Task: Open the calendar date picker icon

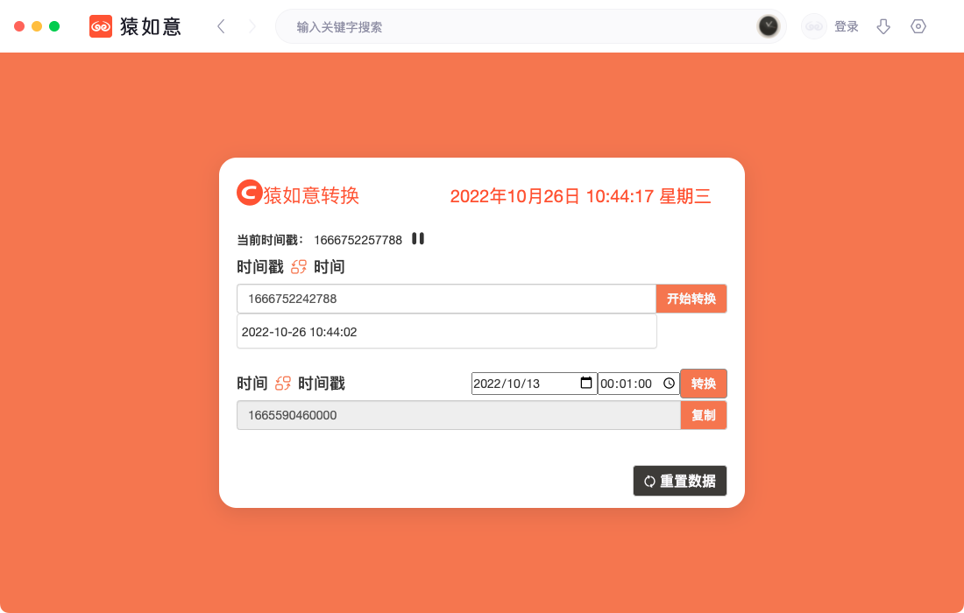Action: (586, 383)
